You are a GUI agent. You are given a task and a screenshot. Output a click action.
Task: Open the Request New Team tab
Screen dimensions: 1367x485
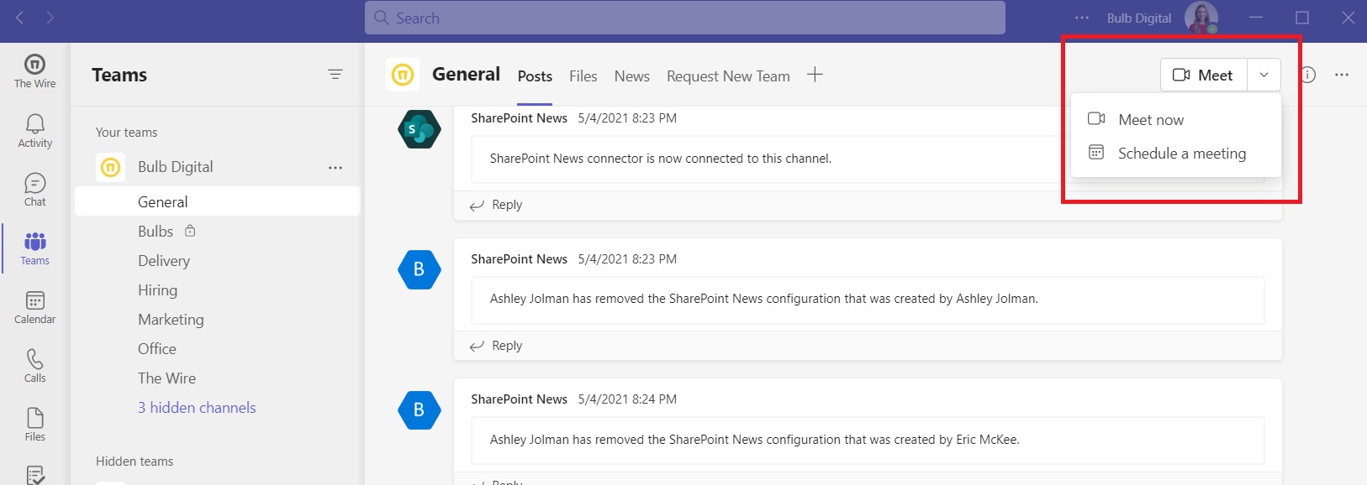[x=728, y=76]
